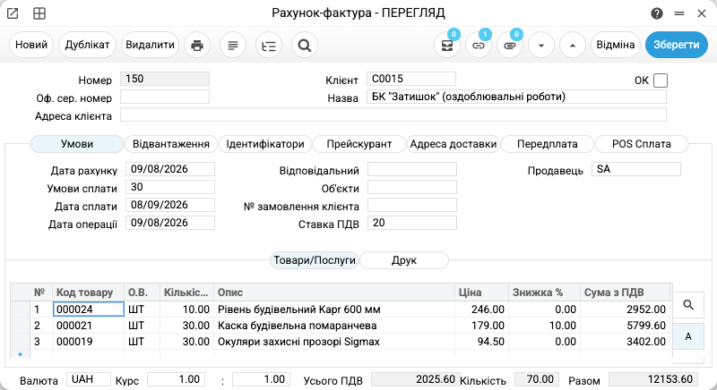Click the tree list icon in toolbar
The height and width of the screenshot is (390, 717).
(269, 45)
